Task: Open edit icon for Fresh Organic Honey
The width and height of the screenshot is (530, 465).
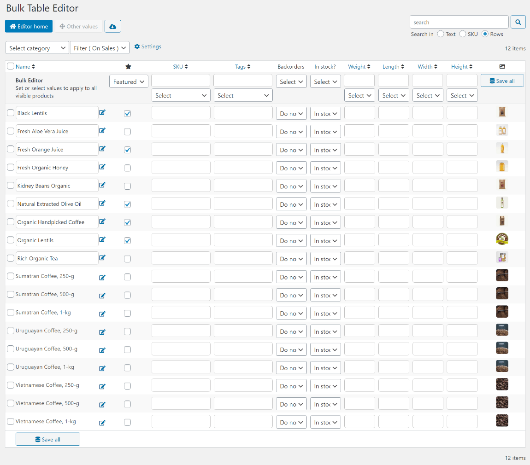Action: point(102,167)
